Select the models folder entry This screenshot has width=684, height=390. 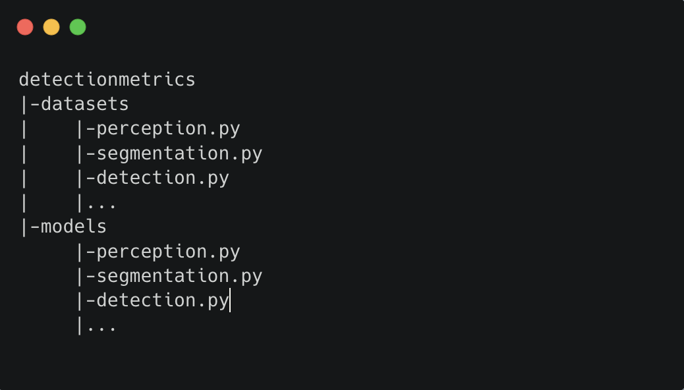74,227
